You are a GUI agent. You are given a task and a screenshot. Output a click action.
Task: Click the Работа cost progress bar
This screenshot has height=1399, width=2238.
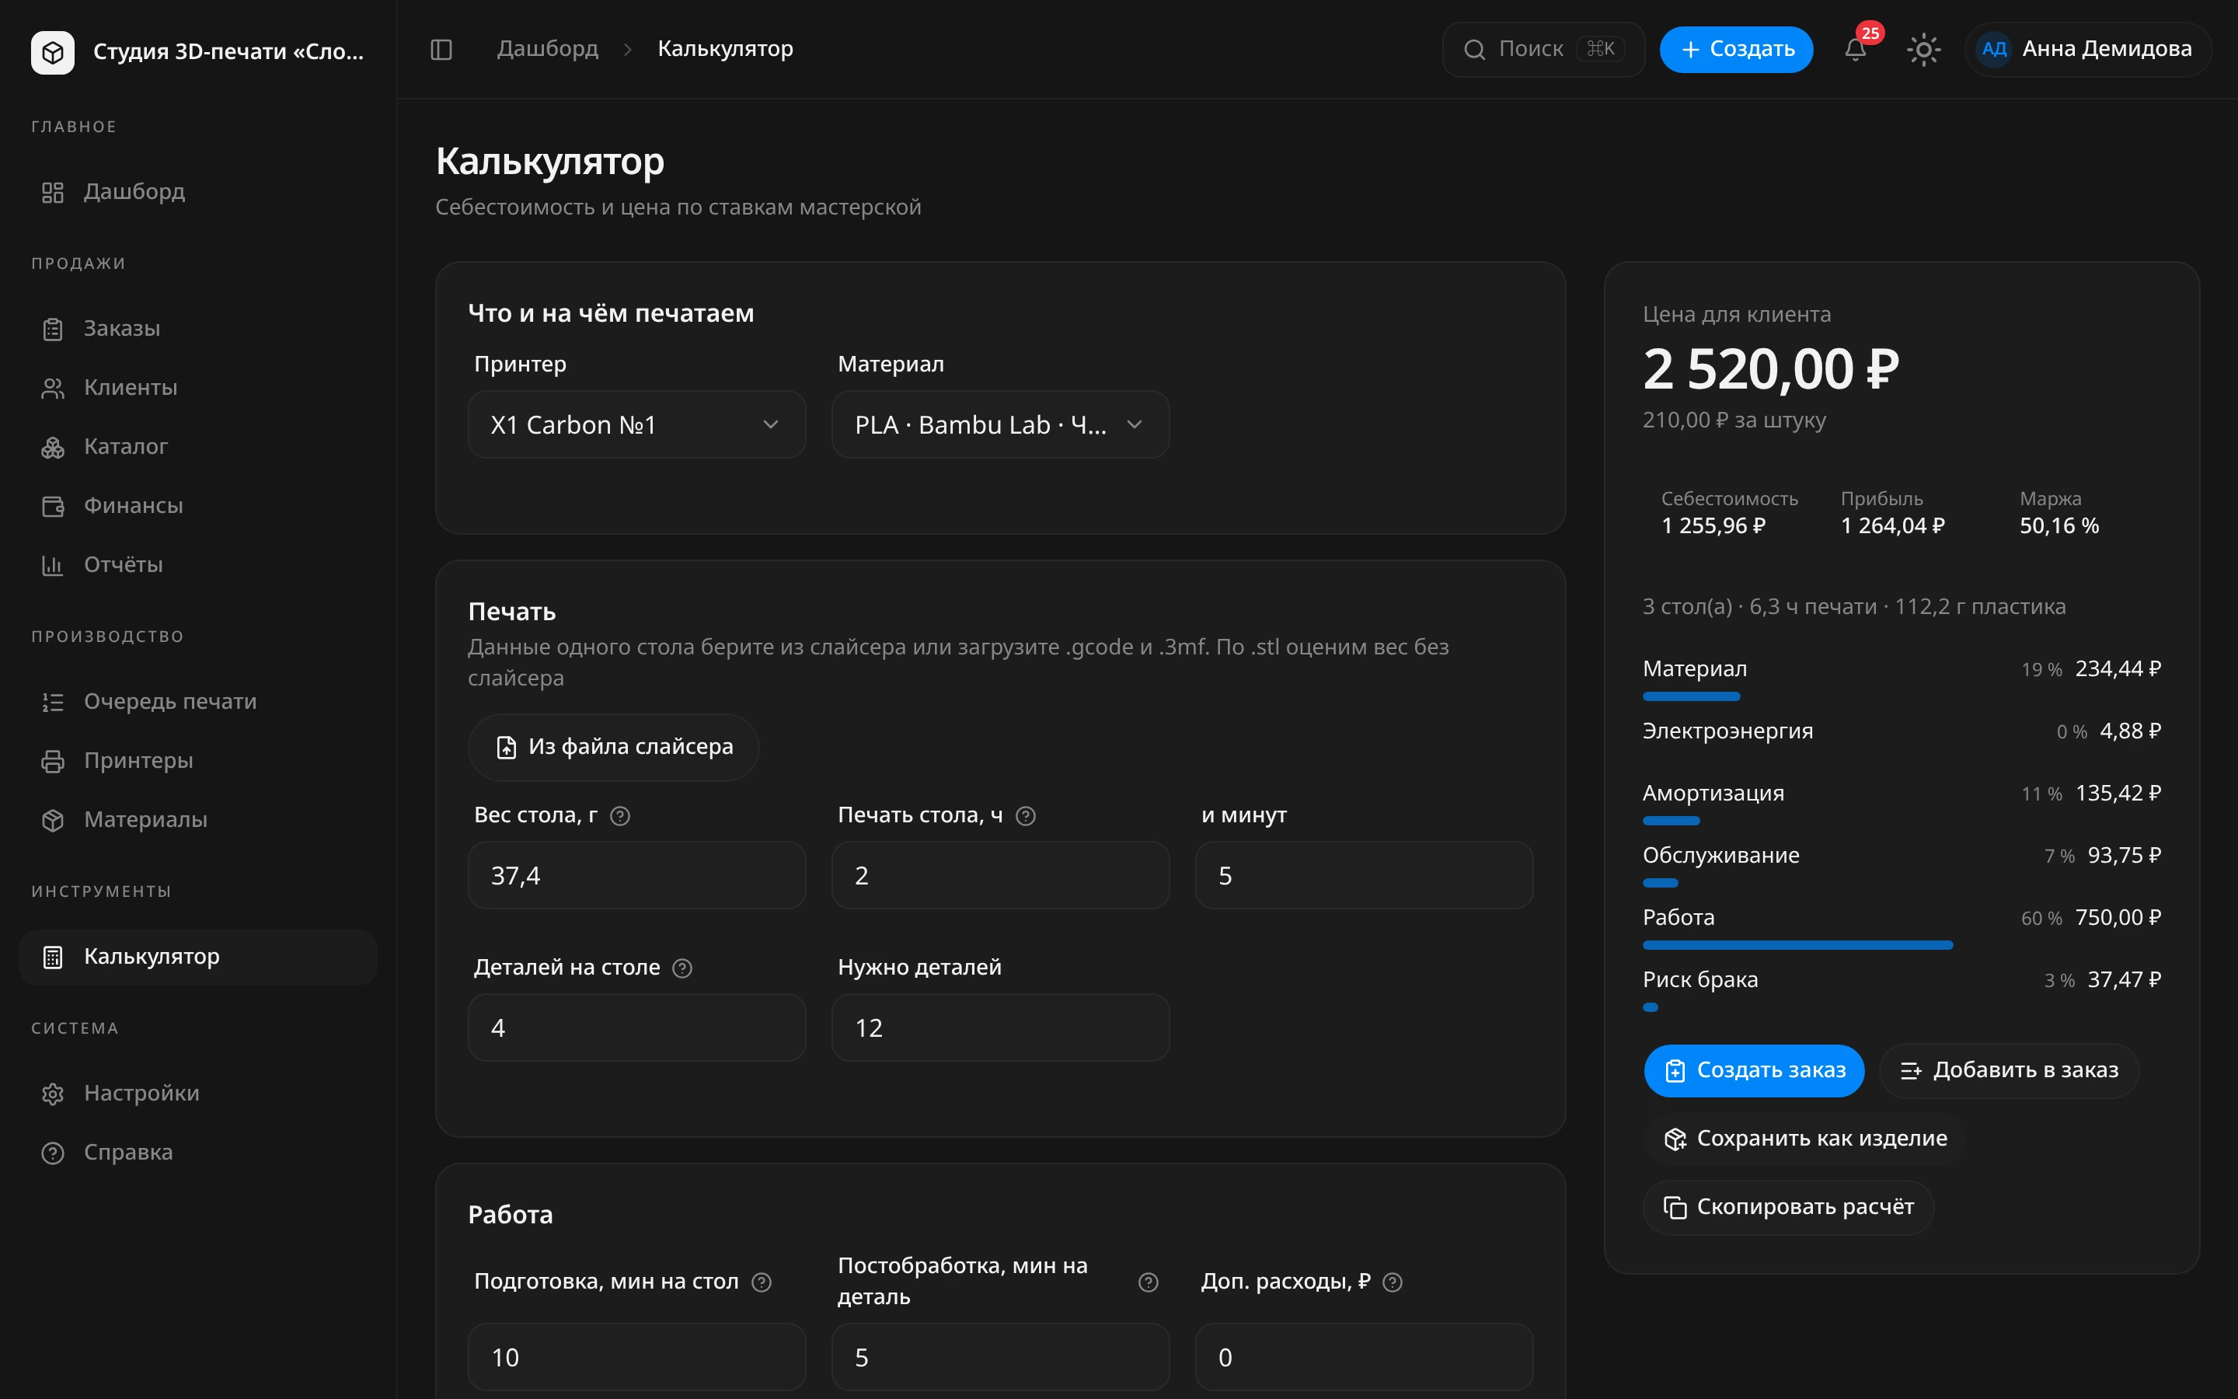pyautogui.click(x=1797, y=944)
